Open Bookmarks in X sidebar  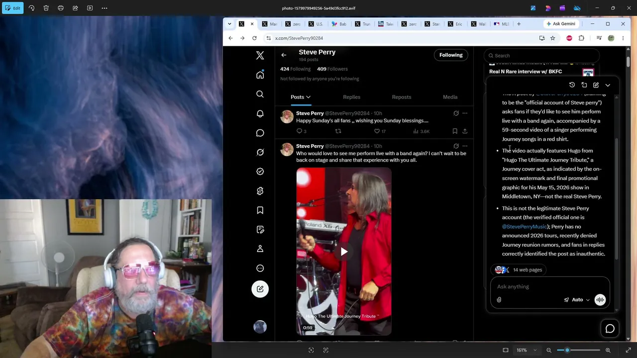(x=260, y=210)
